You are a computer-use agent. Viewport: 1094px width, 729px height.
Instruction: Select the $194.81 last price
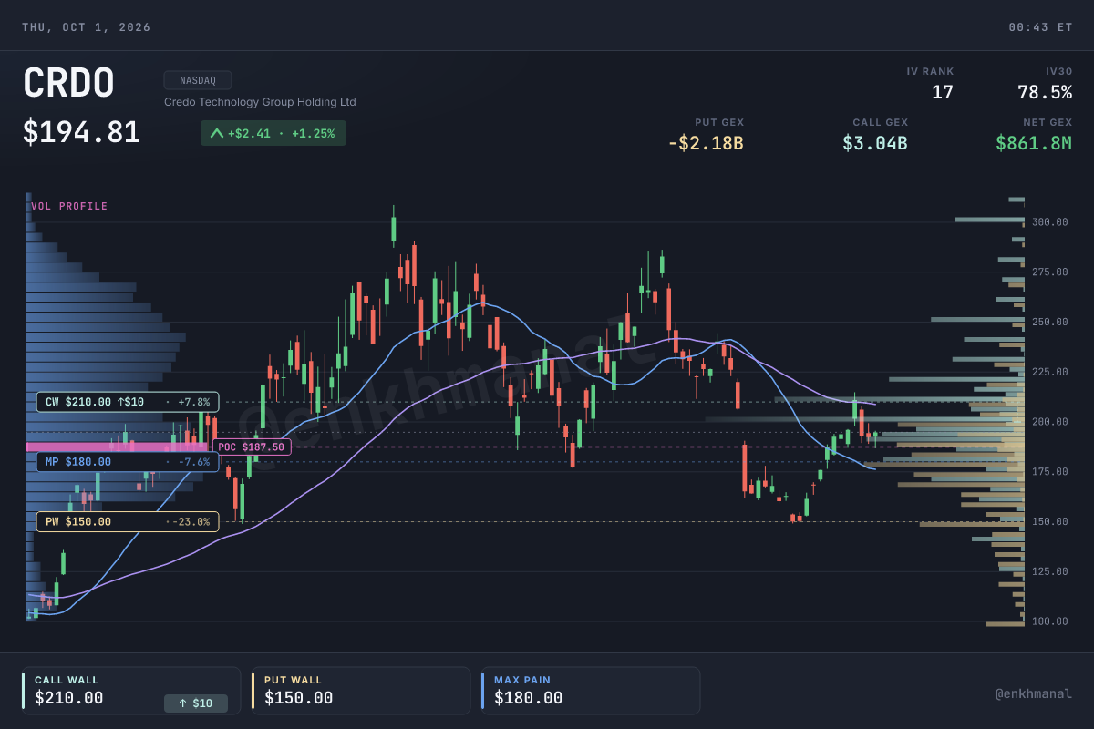[82, 132]
